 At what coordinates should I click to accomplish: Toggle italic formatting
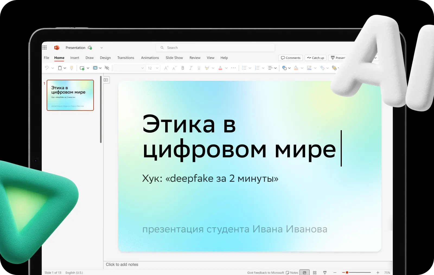[191, 68]
